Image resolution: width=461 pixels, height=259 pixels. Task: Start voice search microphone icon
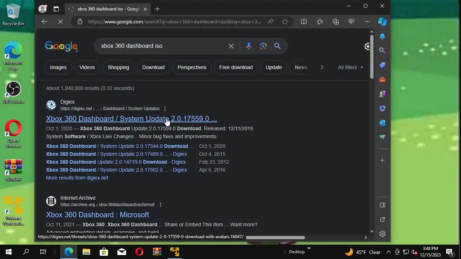pyautogui.click(x=249, y=46)
